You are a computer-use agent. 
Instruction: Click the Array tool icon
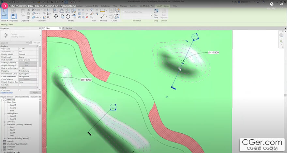79,14
